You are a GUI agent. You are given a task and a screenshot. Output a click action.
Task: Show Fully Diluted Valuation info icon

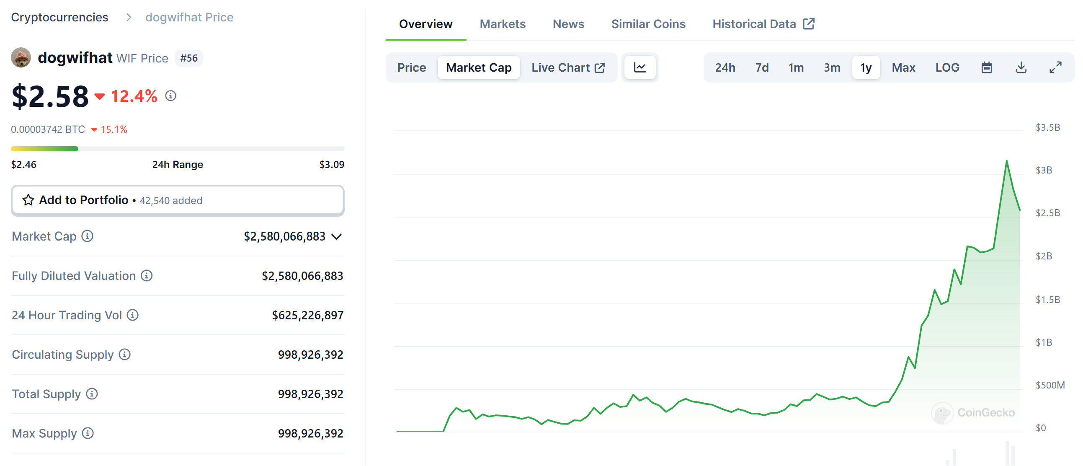[147, 275]
